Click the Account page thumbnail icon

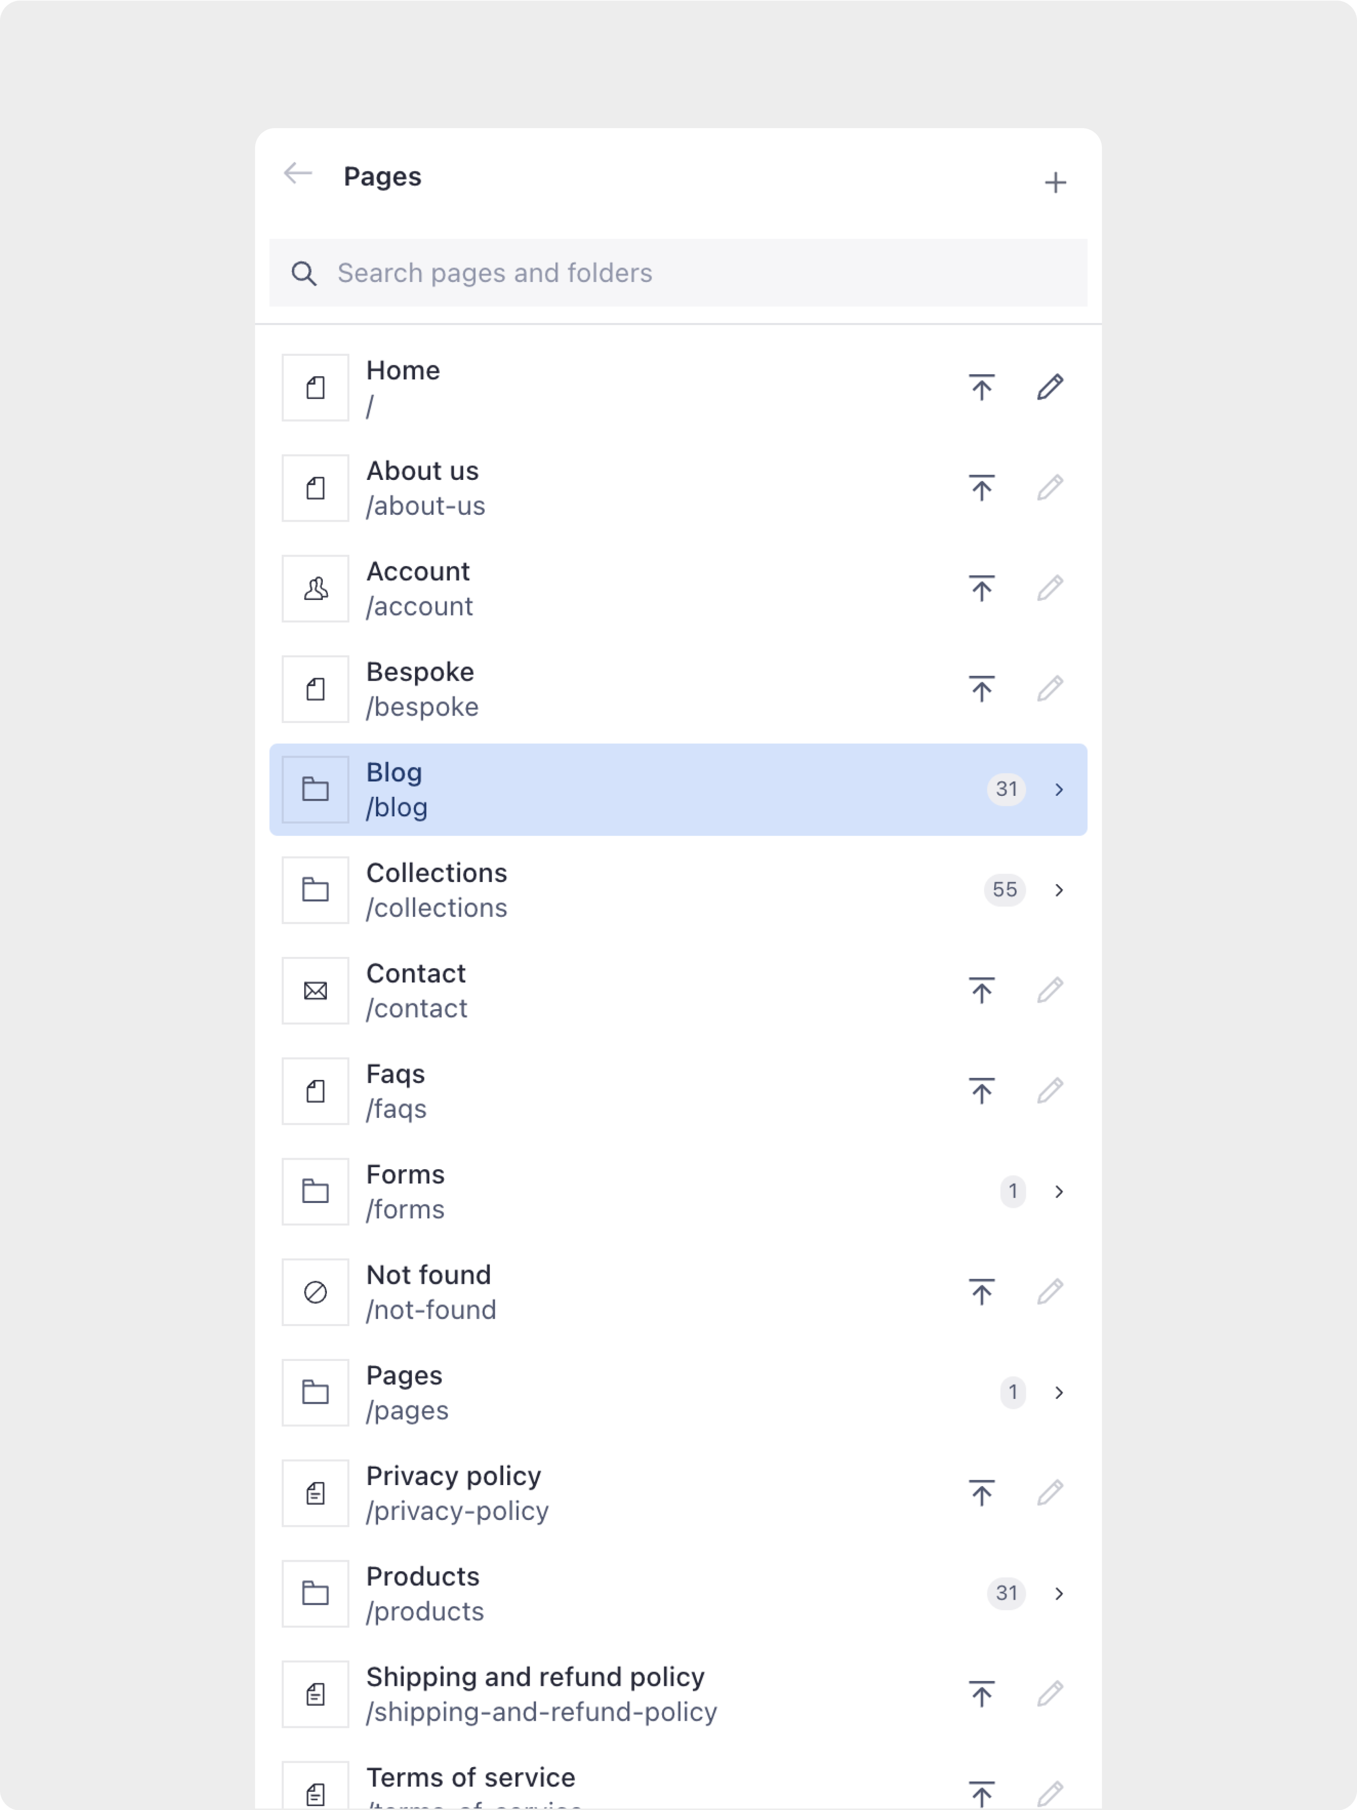click(x=316, y=589)
